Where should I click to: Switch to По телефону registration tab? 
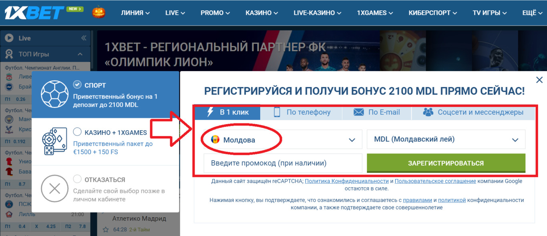pyautogui.click(x=301, y=112)
